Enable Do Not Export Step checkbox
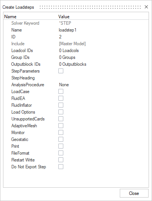This screenshot has width=152, height=201. 61,167
